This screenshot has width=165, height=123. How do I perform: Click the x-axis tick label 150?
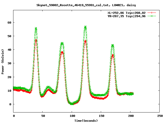pos(102,116)
